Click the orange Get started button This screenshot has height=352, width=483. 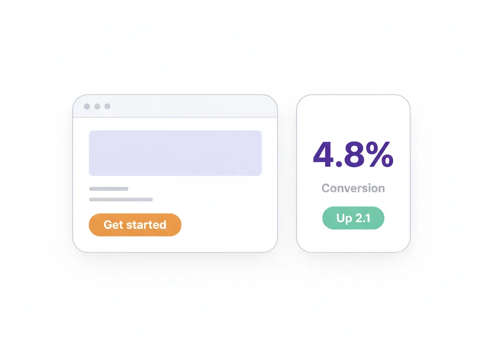[x=135, y=225]
